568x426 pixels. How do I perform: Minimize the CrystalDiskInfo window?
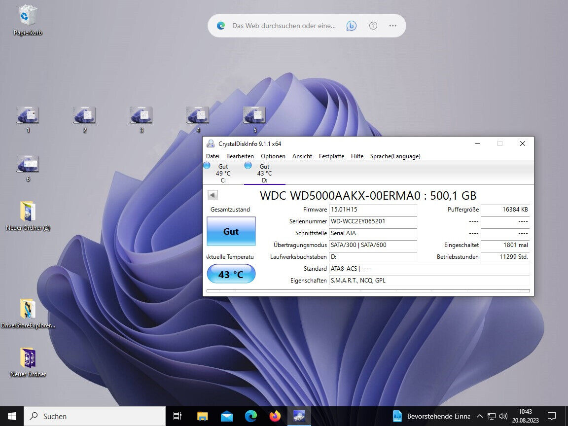(478, 144)
